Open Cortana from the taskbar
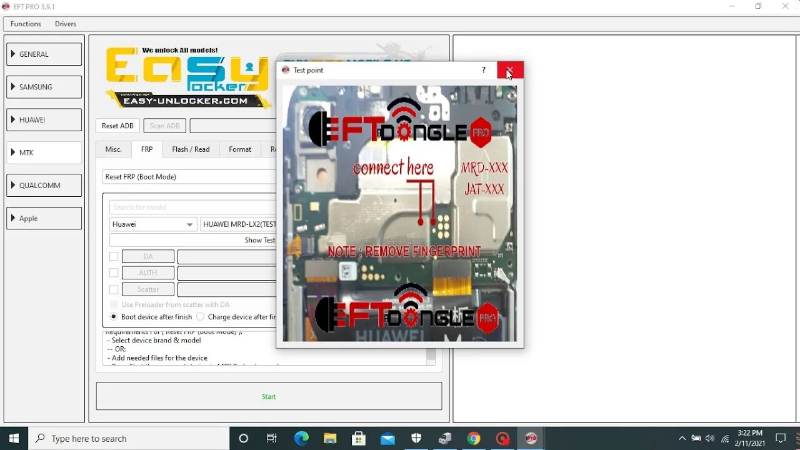The width and height of the screenshot is (800, 450). point(244,438)
